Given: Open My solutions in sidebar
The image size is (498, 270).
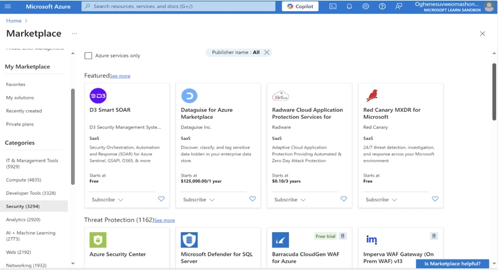Looking at the screenshot, I should 20,98.
